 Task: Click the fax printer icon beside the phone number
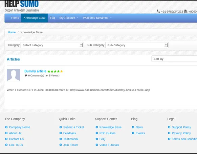pos(185,11)
